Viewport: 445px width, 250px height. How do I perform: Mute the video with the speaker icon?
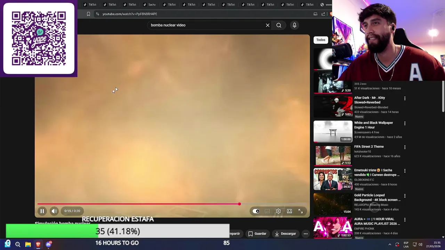pos(54,211)
